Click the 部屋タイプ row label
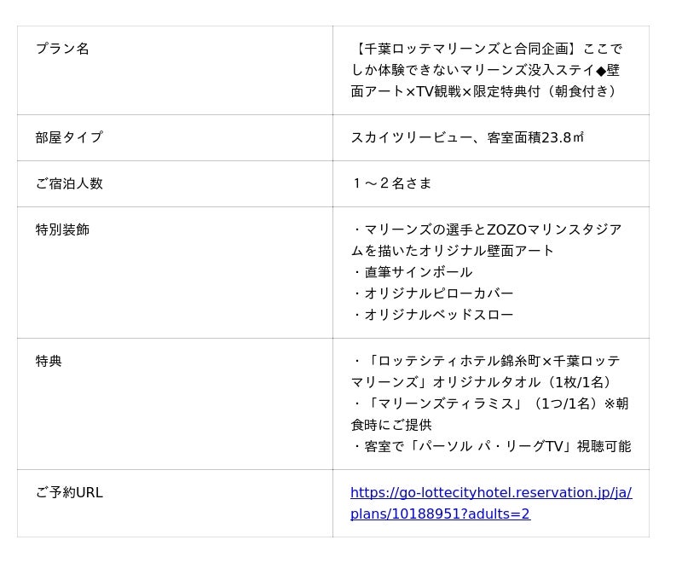This screenshot has width=682, height=563. point(69,137)
